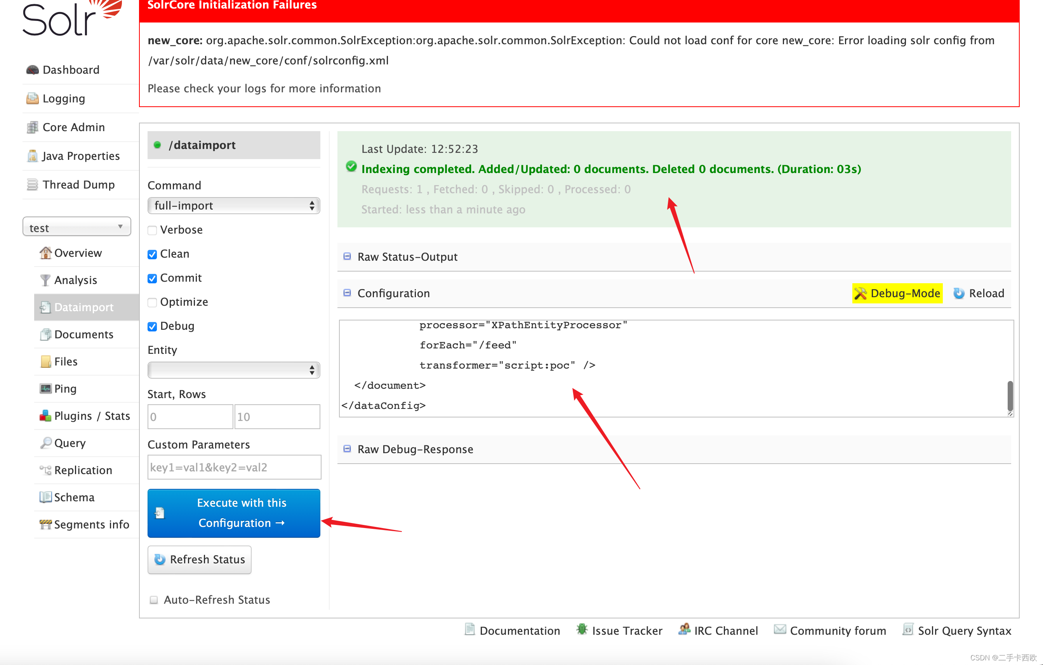The height and width of the screenshot is (665, 1043).
Task: Click the IRC Channel people icon
Action: click(x=684, y=630)
